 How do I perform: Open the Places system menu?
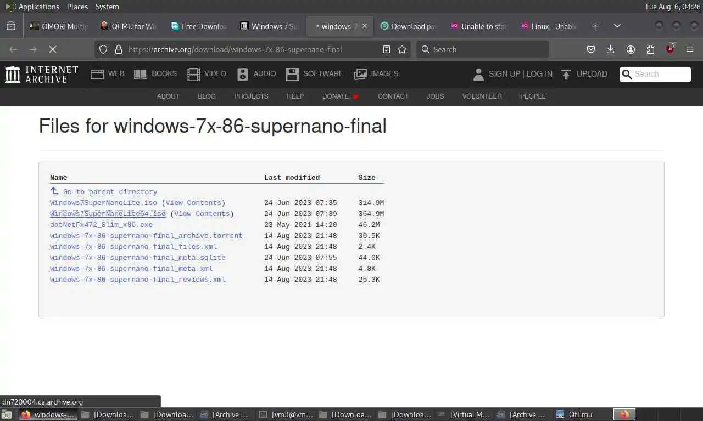77,7
